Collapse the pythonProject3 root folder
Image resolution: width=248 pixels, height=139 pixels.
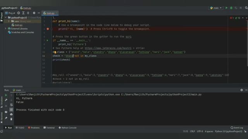coord(5,17)
